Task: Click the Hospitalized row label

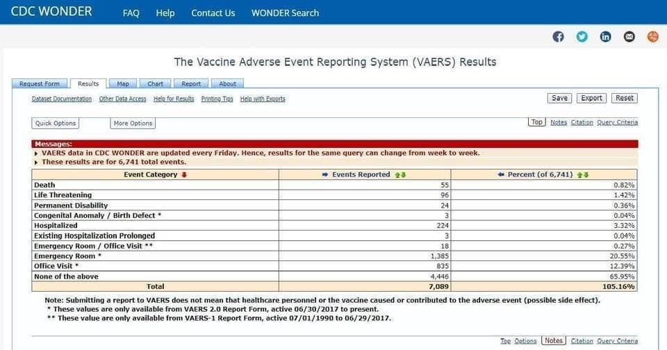Action: tap(56, 226)
